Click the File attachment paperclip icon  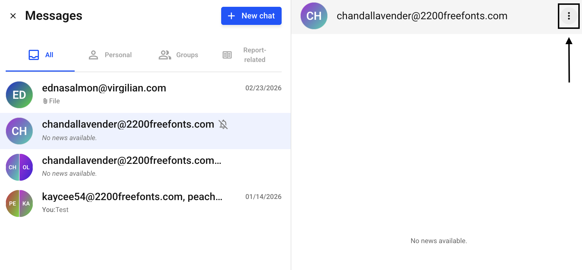pos(45,101)
